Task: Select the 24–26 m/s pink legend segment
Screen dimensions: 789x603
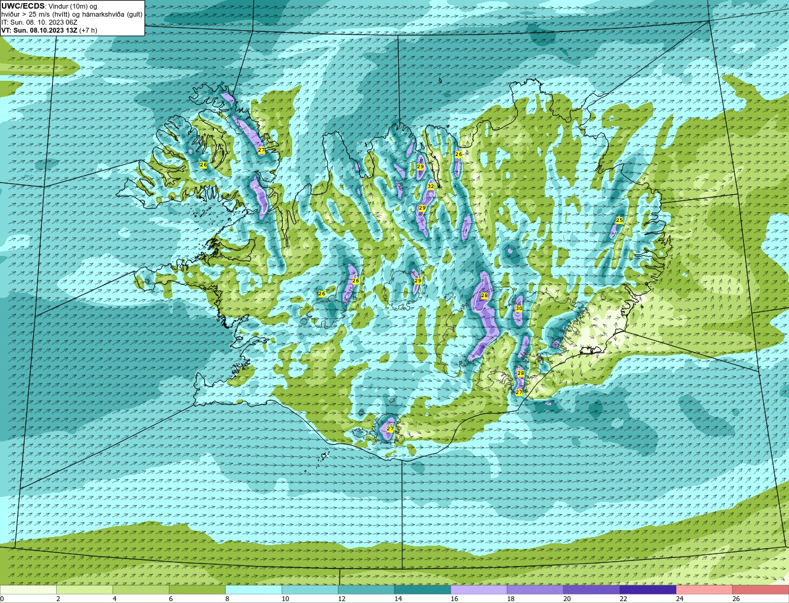Action: click(x=705, y=589)
